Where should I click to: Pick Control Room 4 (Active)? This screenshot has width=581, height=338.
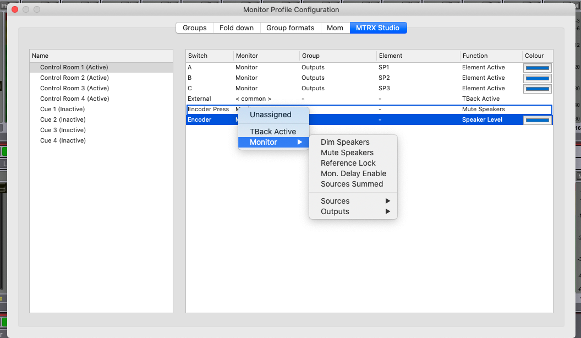101,98
